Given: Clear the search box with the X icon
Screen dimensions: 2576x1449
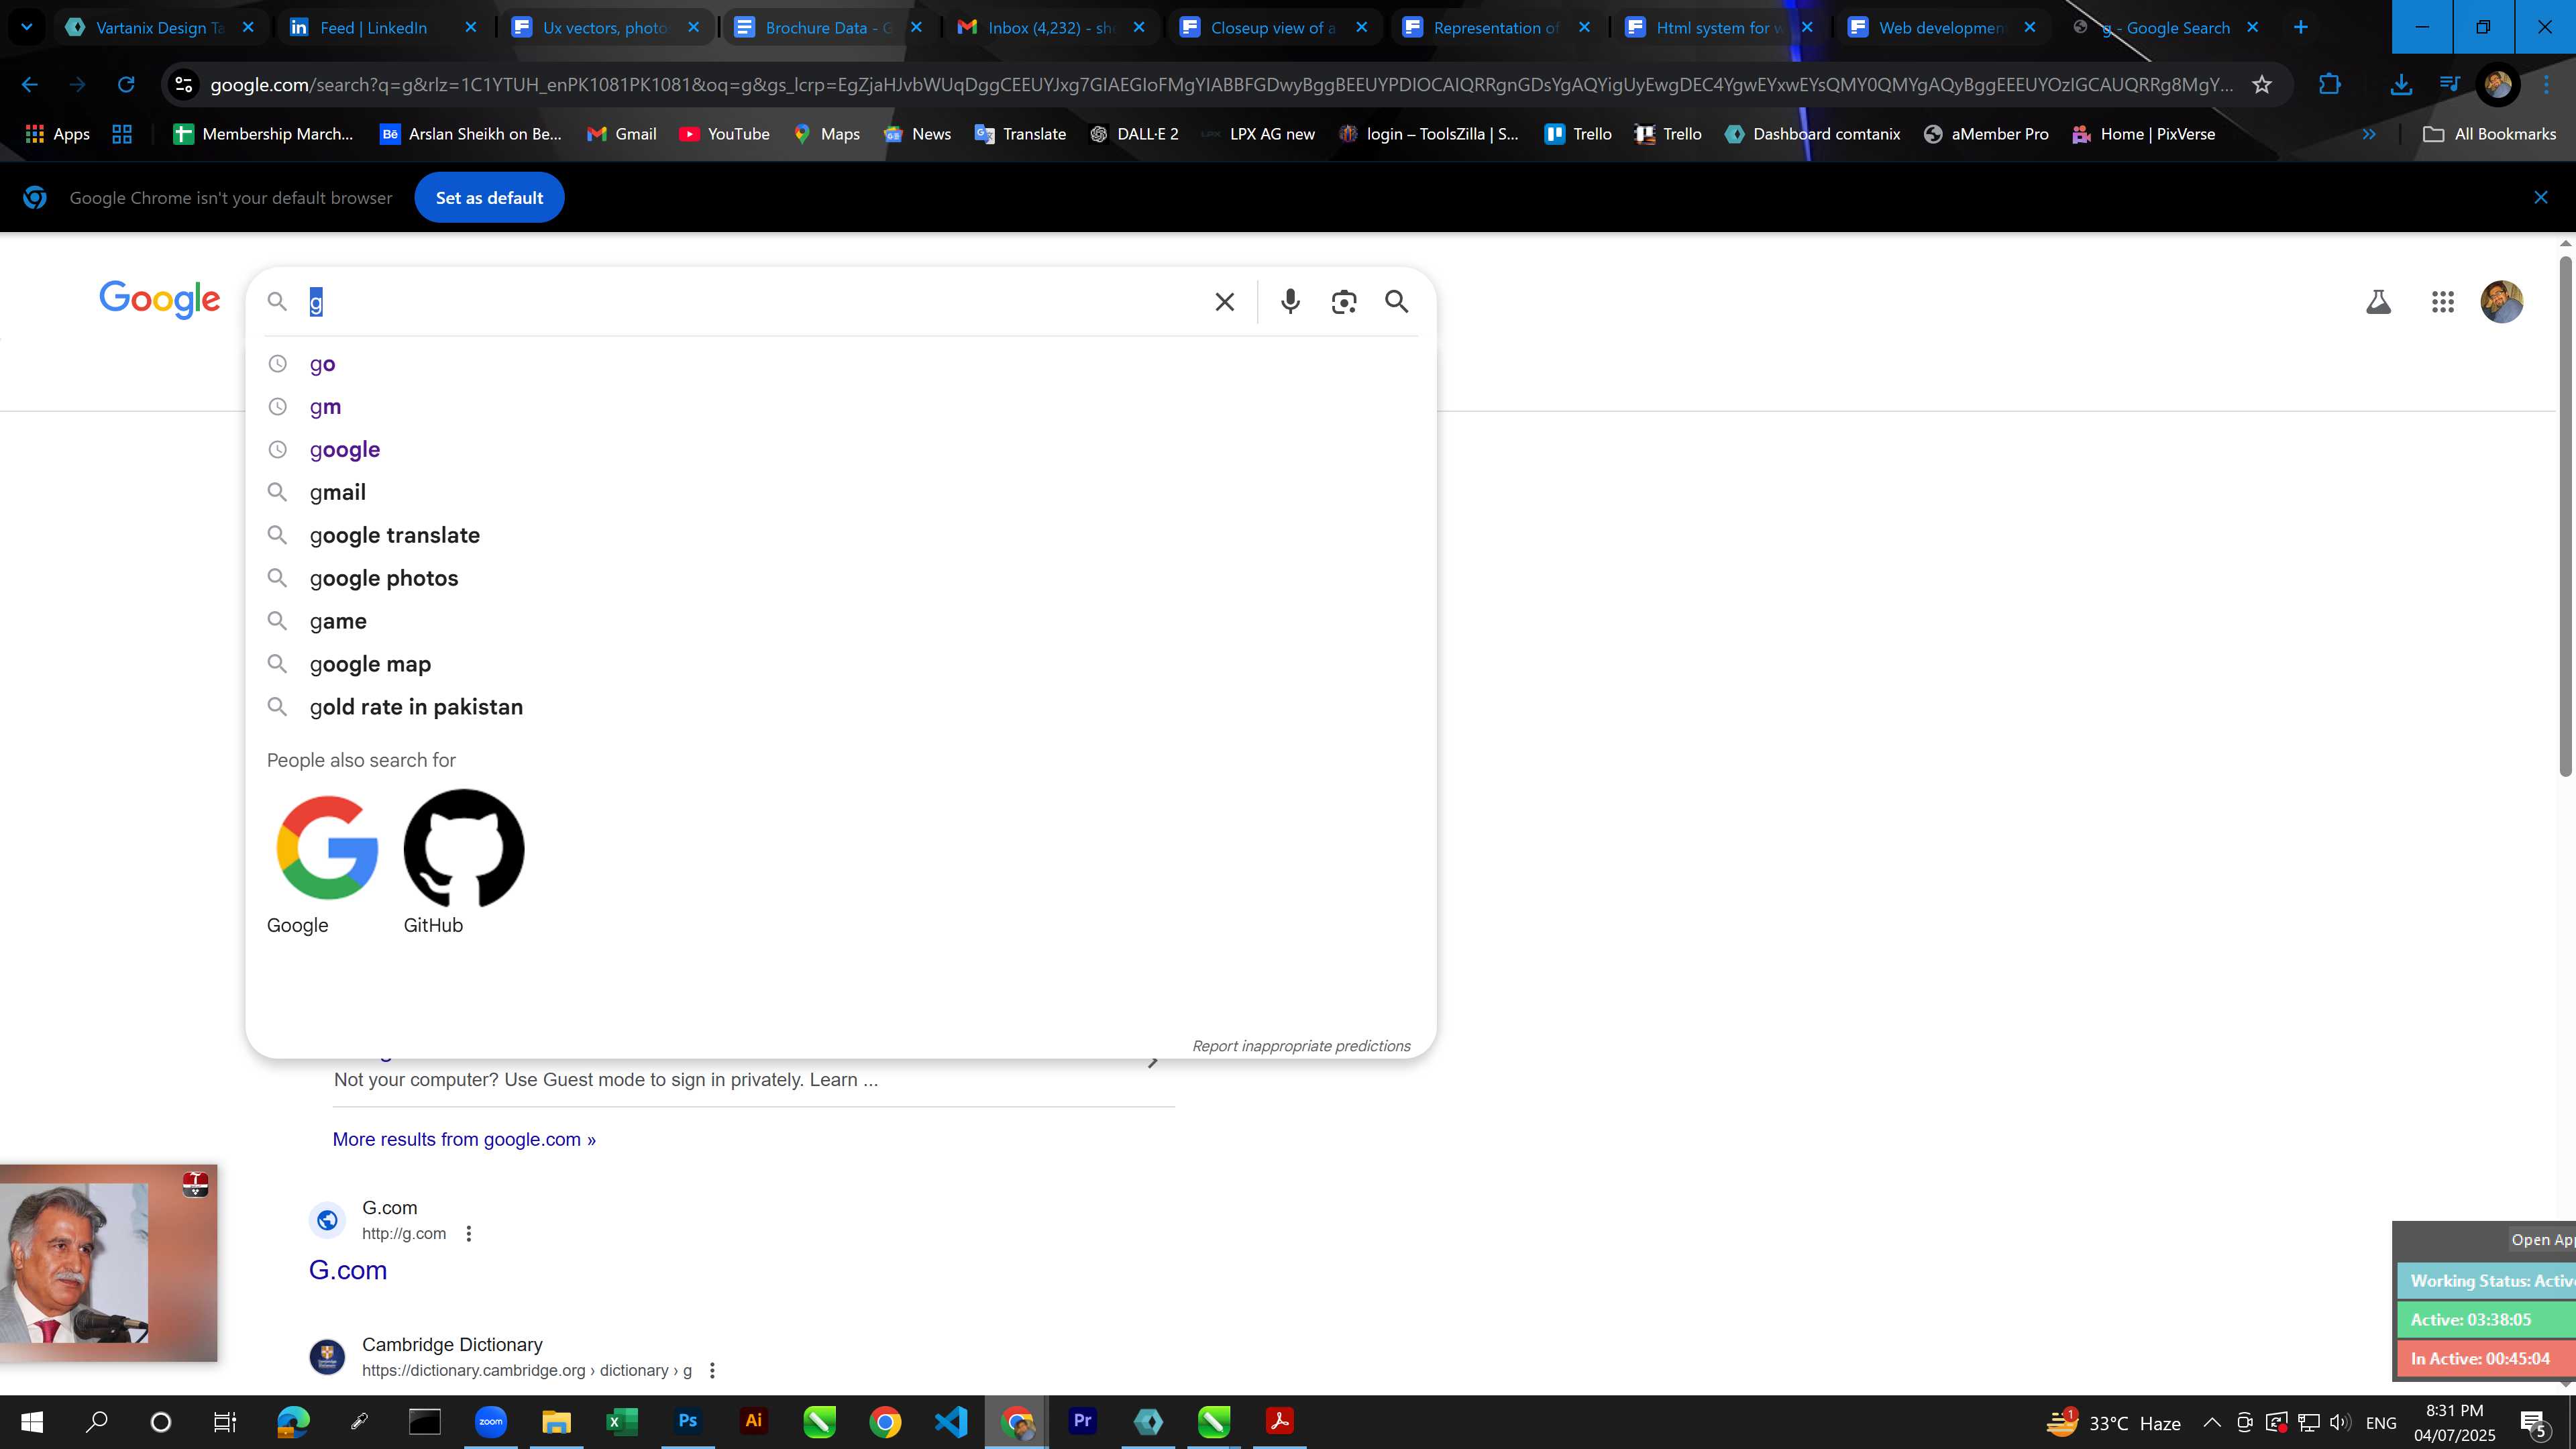Looking at the screenshot, I should pos(1224,302).
